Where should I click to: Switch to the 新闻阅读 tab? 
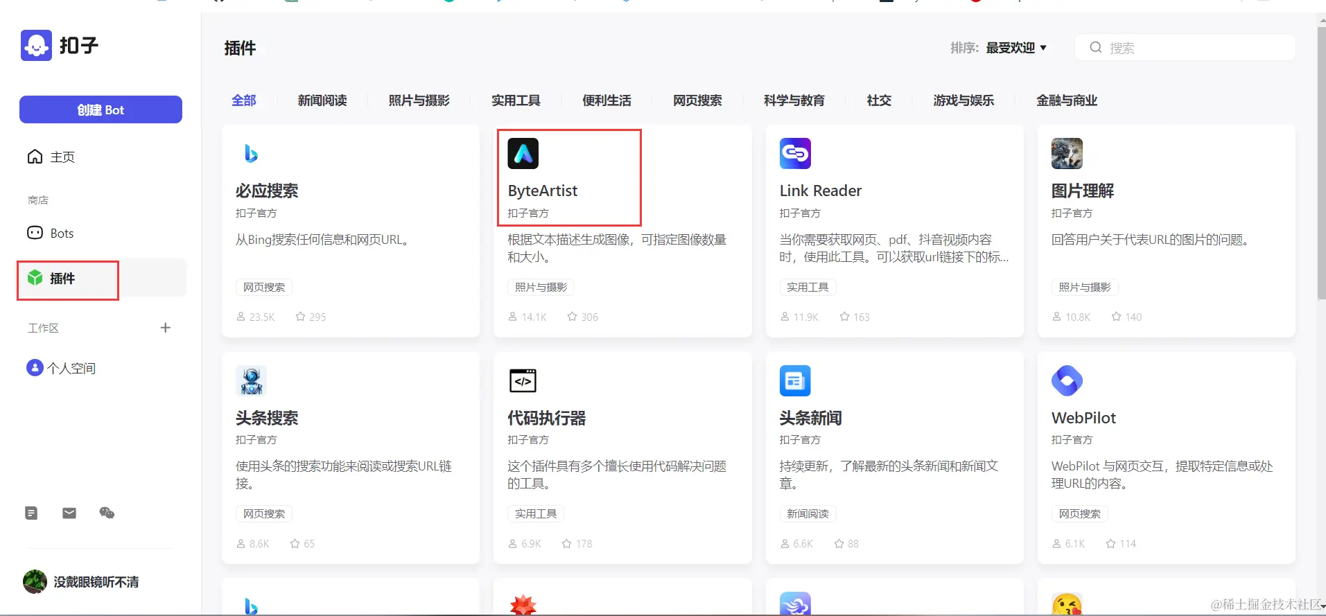click(322, 100)
